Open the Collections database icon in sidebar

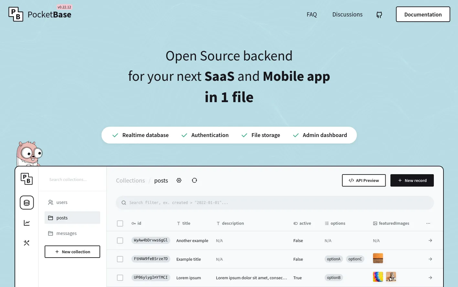27,203
